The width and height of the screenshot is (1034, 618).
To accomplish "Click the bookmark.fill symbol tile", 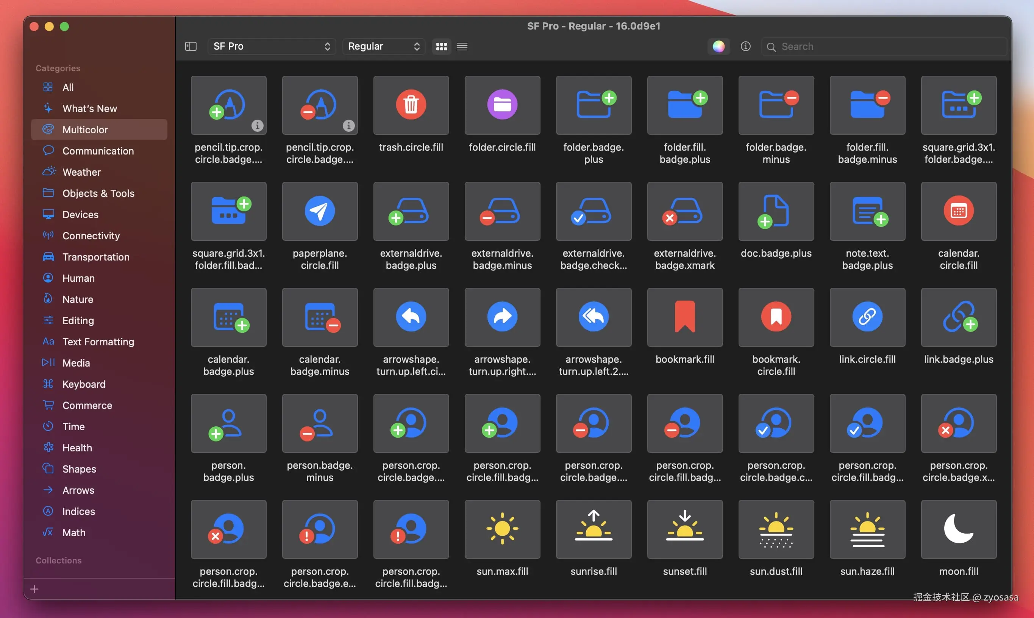I will point(684,317).
